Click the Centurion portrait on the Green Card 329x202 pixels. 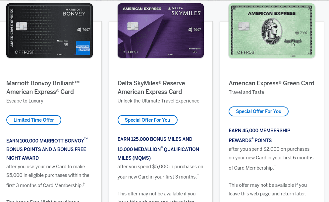click(271, 32)
